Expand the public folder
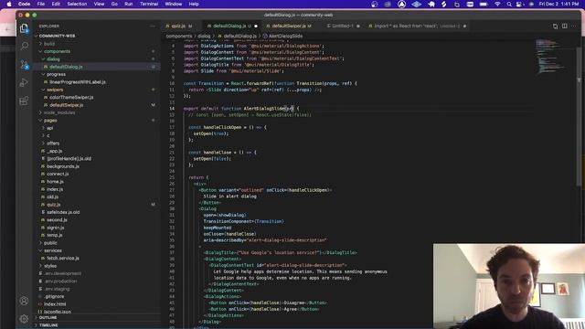Image resolution: width=585 pixels, height=329 pixels. 50,243
